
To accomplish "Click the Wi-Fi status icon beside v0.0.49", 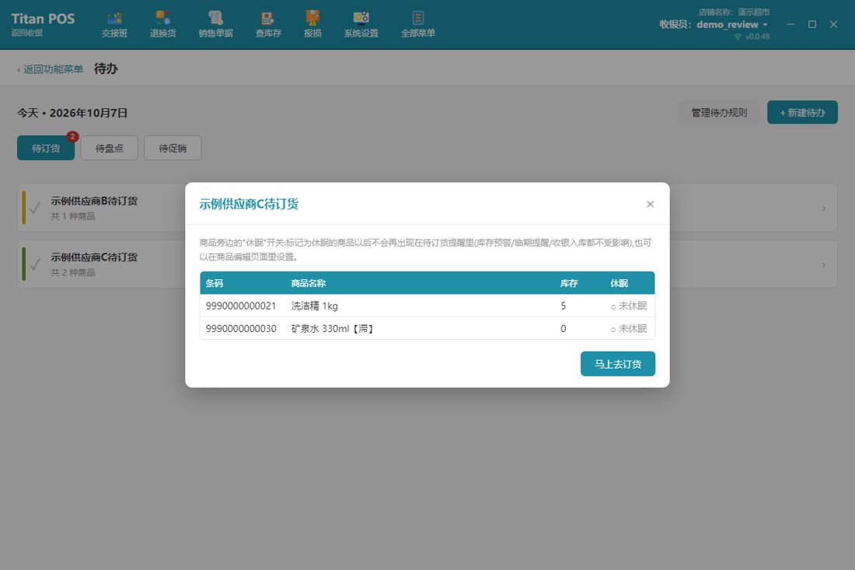I will pyautogui.click(x=737, y=37).
